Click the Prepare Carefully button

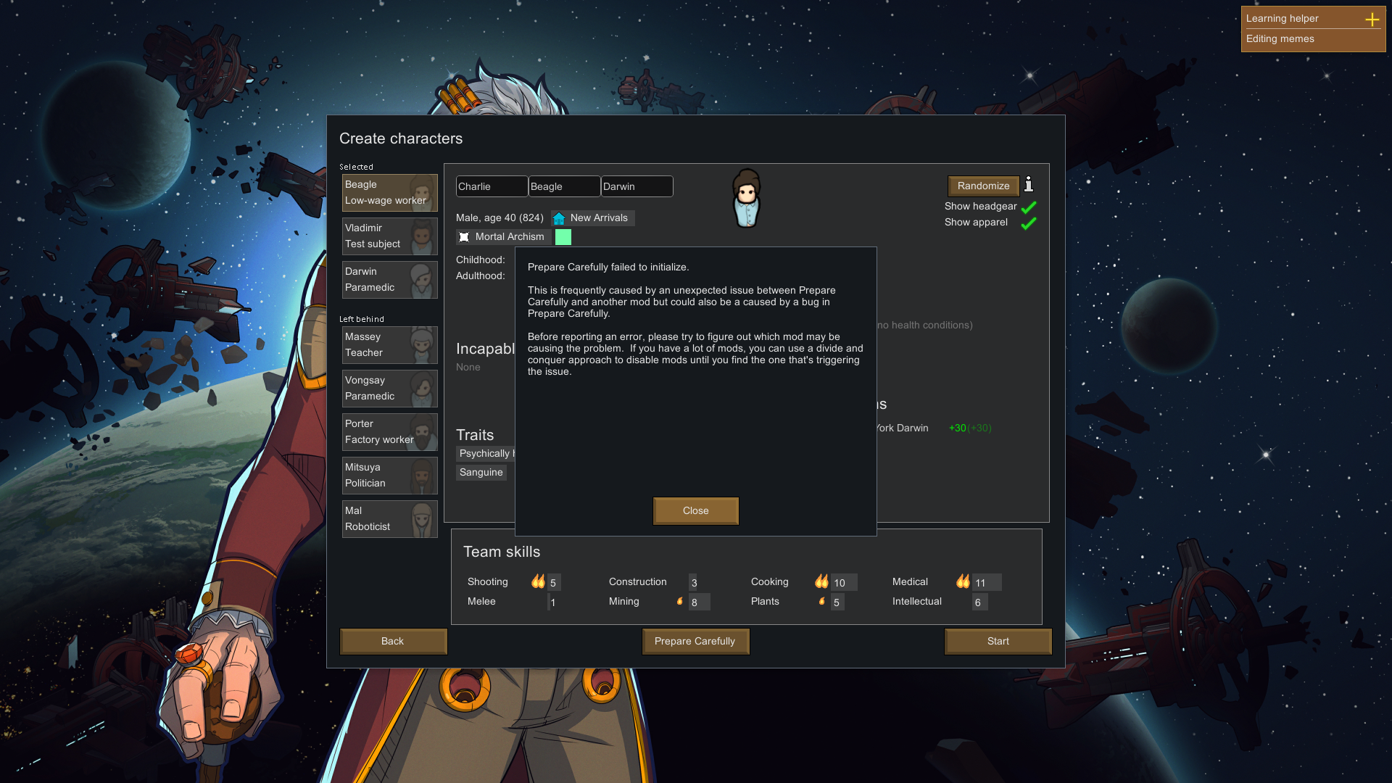tap(695, 641)
